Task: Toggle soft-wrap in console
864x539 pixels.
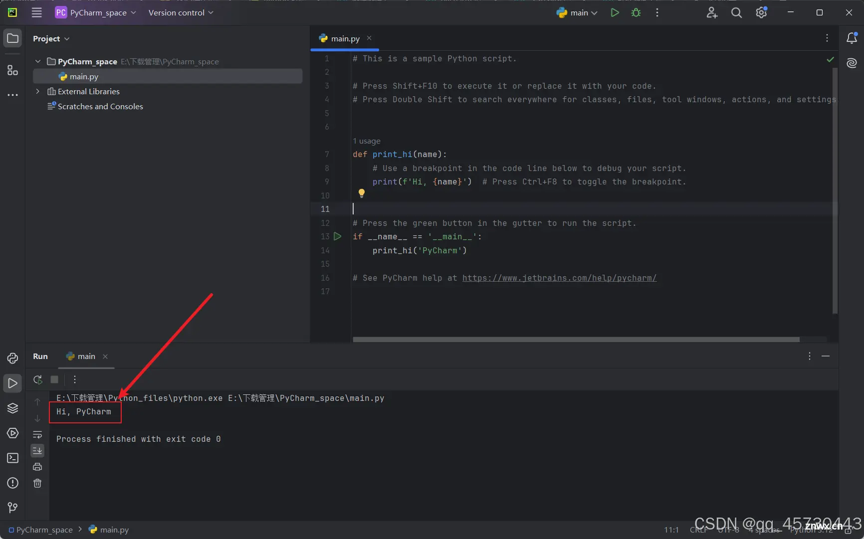Action: click(37, 434)
